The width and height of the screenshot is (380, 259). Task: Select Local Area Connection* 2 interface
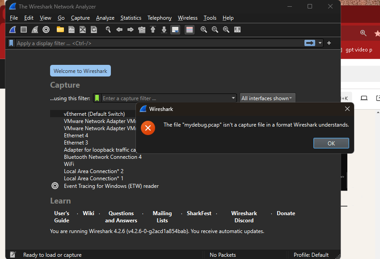point(93,171)
